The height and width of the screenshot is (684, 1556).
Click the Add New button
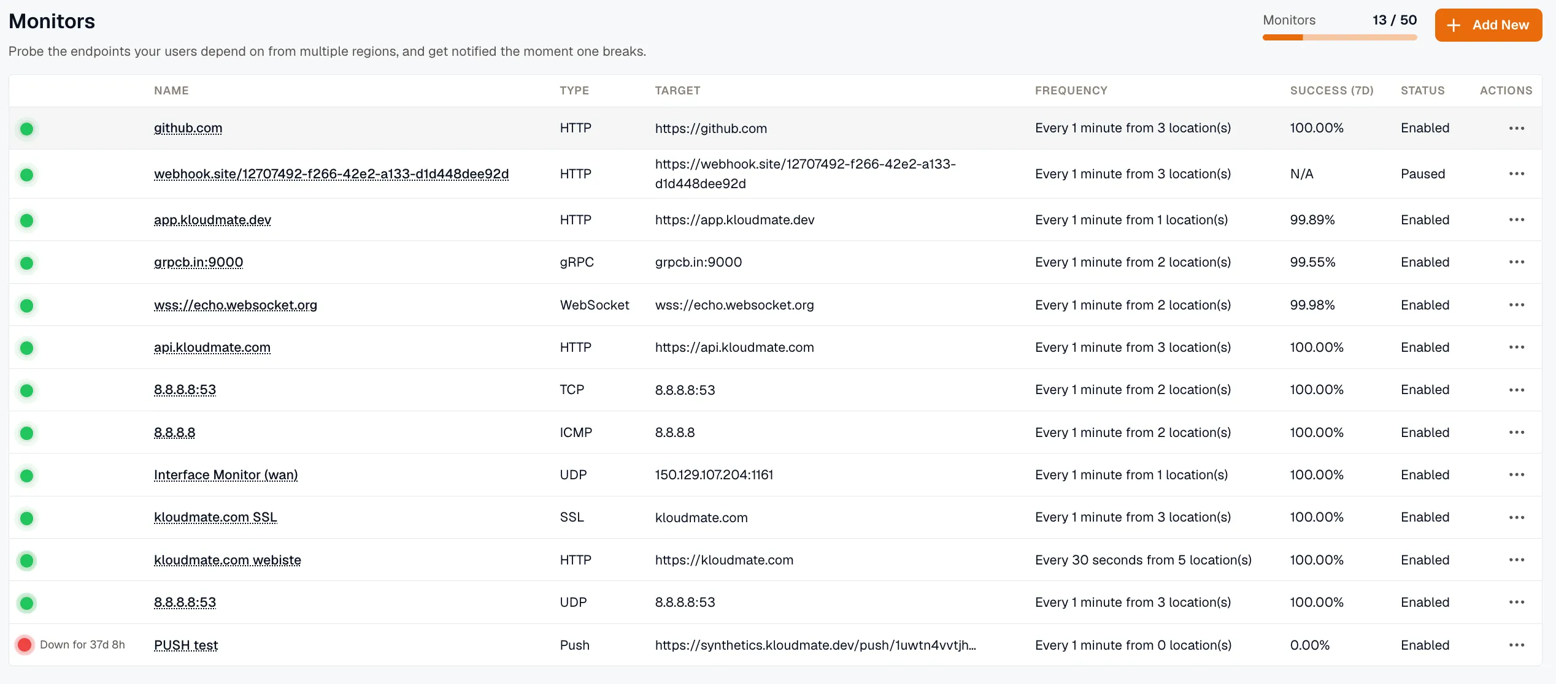1488,25
